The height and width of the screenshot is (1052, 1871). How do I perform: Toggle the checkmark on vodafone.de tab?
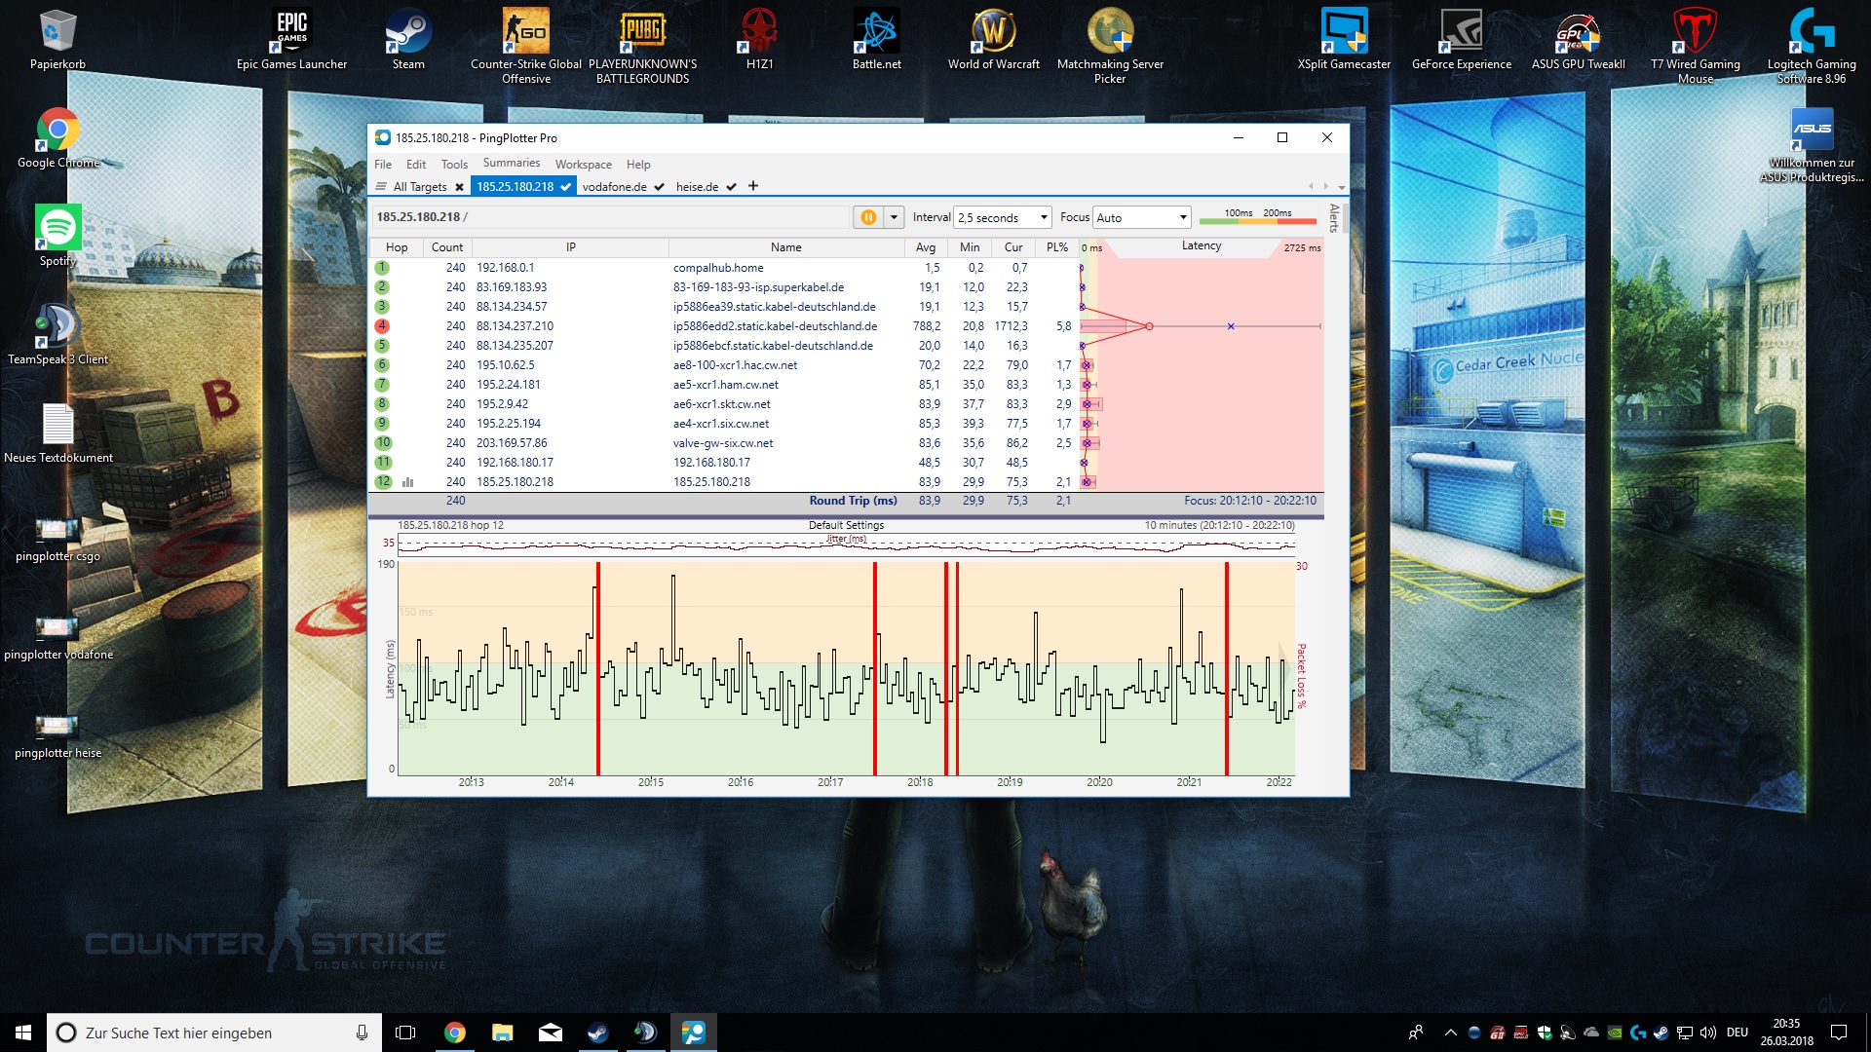click(660, 187)
